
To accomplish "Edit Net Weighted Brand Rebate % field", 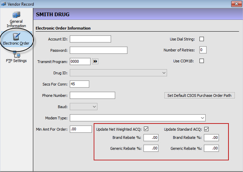I will click(x=151, y=138).
